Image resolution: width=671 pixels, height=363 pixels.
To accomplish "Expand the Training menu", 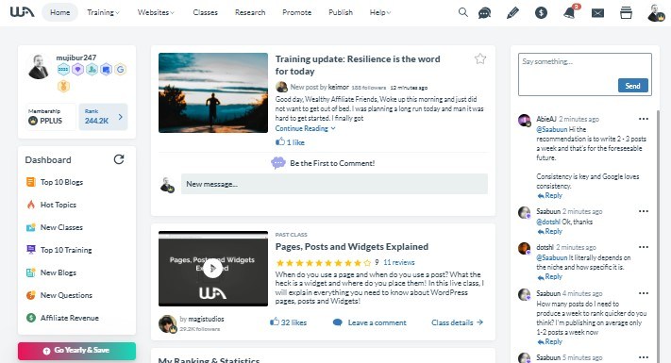I will (x=103, y=12).
